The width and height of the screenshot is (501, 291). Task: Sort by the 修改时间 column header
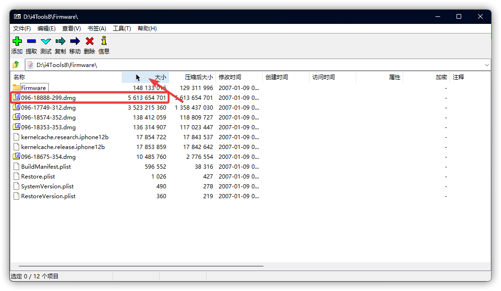(x=229, y=76)
